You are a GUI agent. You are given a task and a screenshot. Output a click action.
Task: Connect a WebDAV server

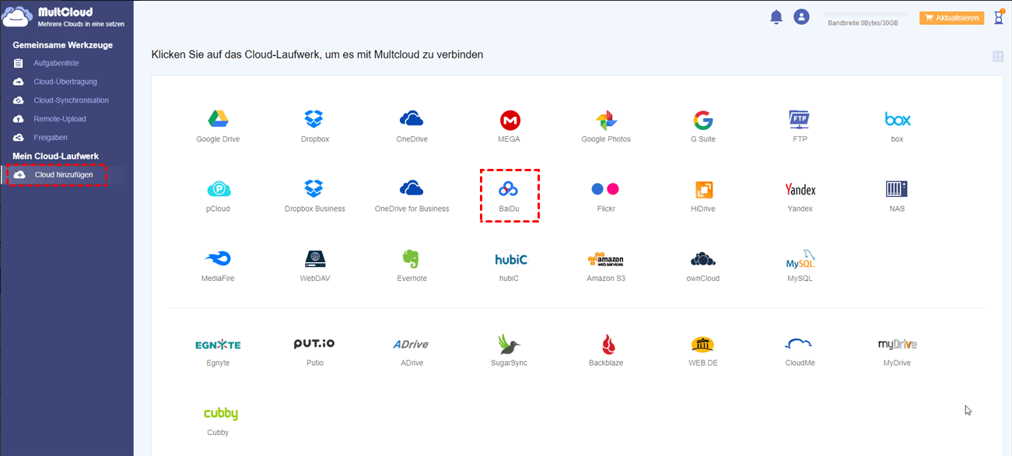click(314, 259)
